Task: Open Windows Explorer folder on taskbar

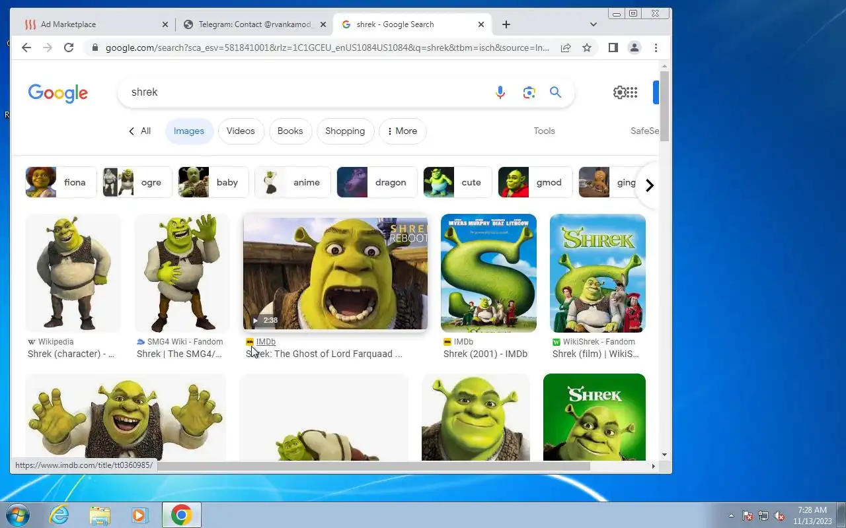Action: coord(100,515)
